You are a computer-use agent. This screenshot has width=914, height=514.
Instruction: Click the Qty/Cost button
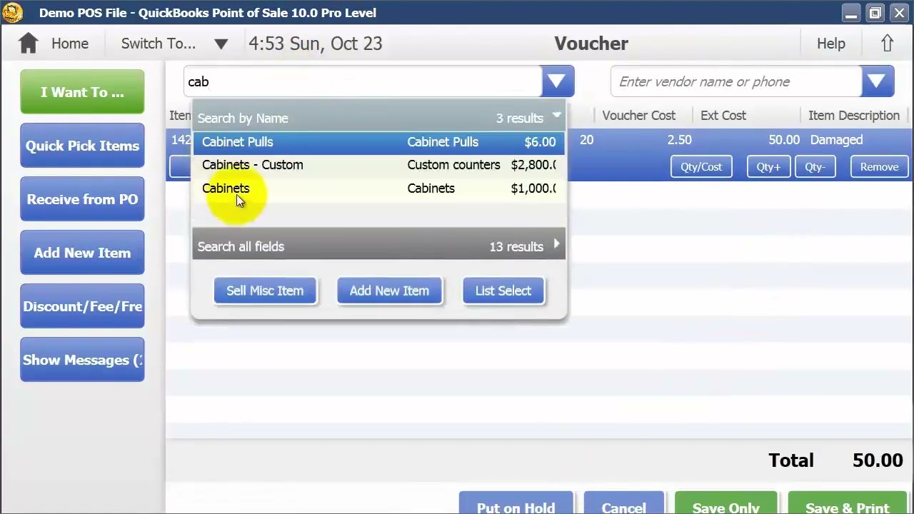tap(701, 167)
